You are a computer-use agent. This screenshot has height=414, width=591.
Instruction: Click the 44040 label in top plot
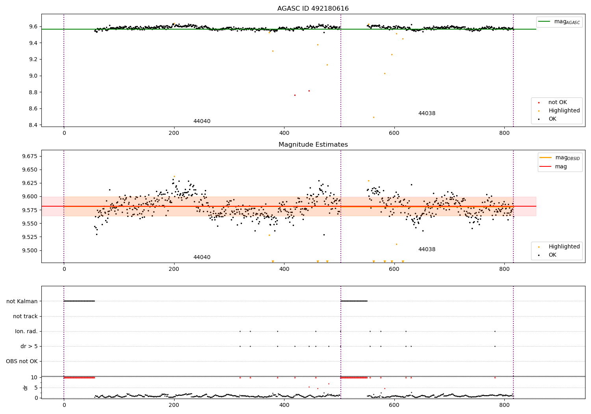pos(202,121)
